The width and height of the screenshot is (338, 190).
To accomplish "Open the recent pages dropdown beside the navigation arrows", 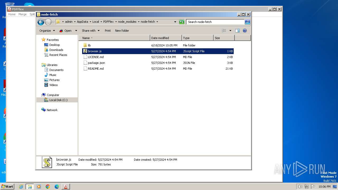I will tap(53, 22).
